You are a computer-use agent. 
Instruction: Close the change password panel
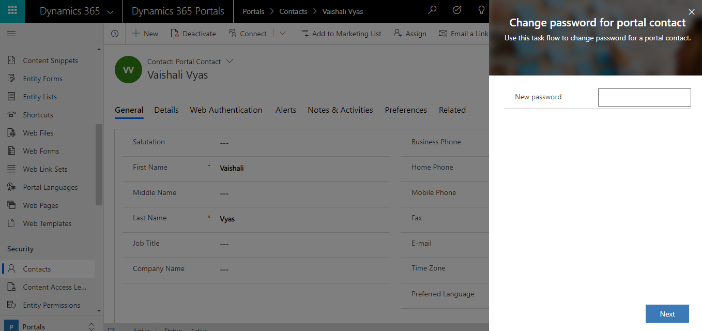692,12
